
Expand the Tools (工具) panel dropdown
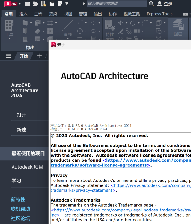click(x=9, y=39)
